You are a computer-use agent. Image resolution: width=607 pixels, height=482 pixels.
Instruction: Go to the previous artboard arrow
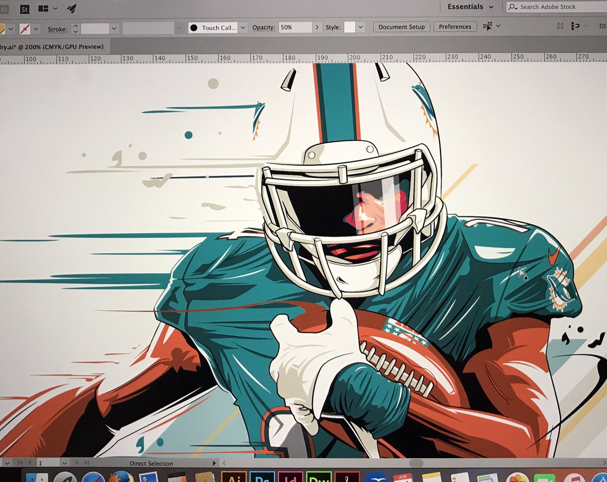coord(30,463)
